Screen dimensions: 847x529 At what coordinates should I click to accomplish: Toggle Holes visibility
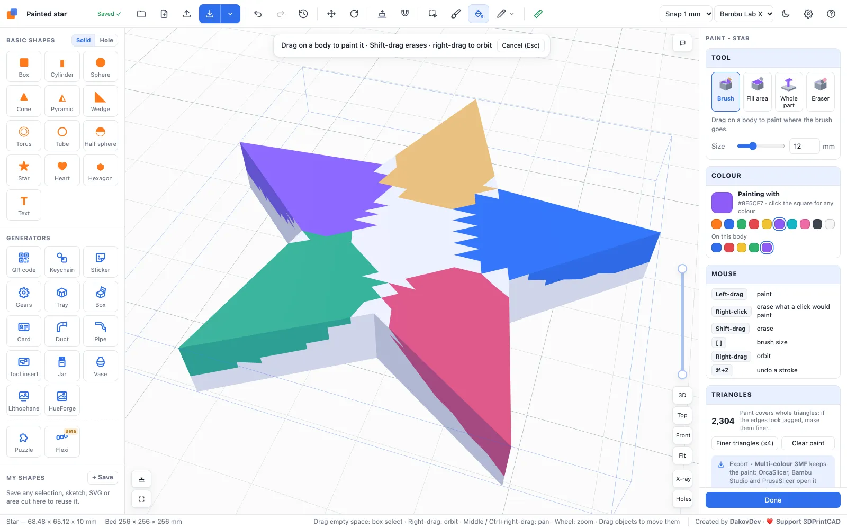[x=683, y=499]
